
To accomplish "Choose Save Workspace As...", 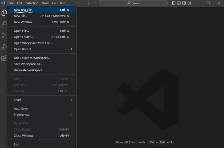I will pos(42,64).
